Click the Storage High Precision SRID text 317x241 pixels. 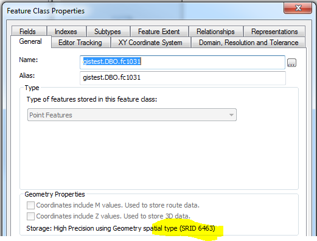(x=120, y=228)
